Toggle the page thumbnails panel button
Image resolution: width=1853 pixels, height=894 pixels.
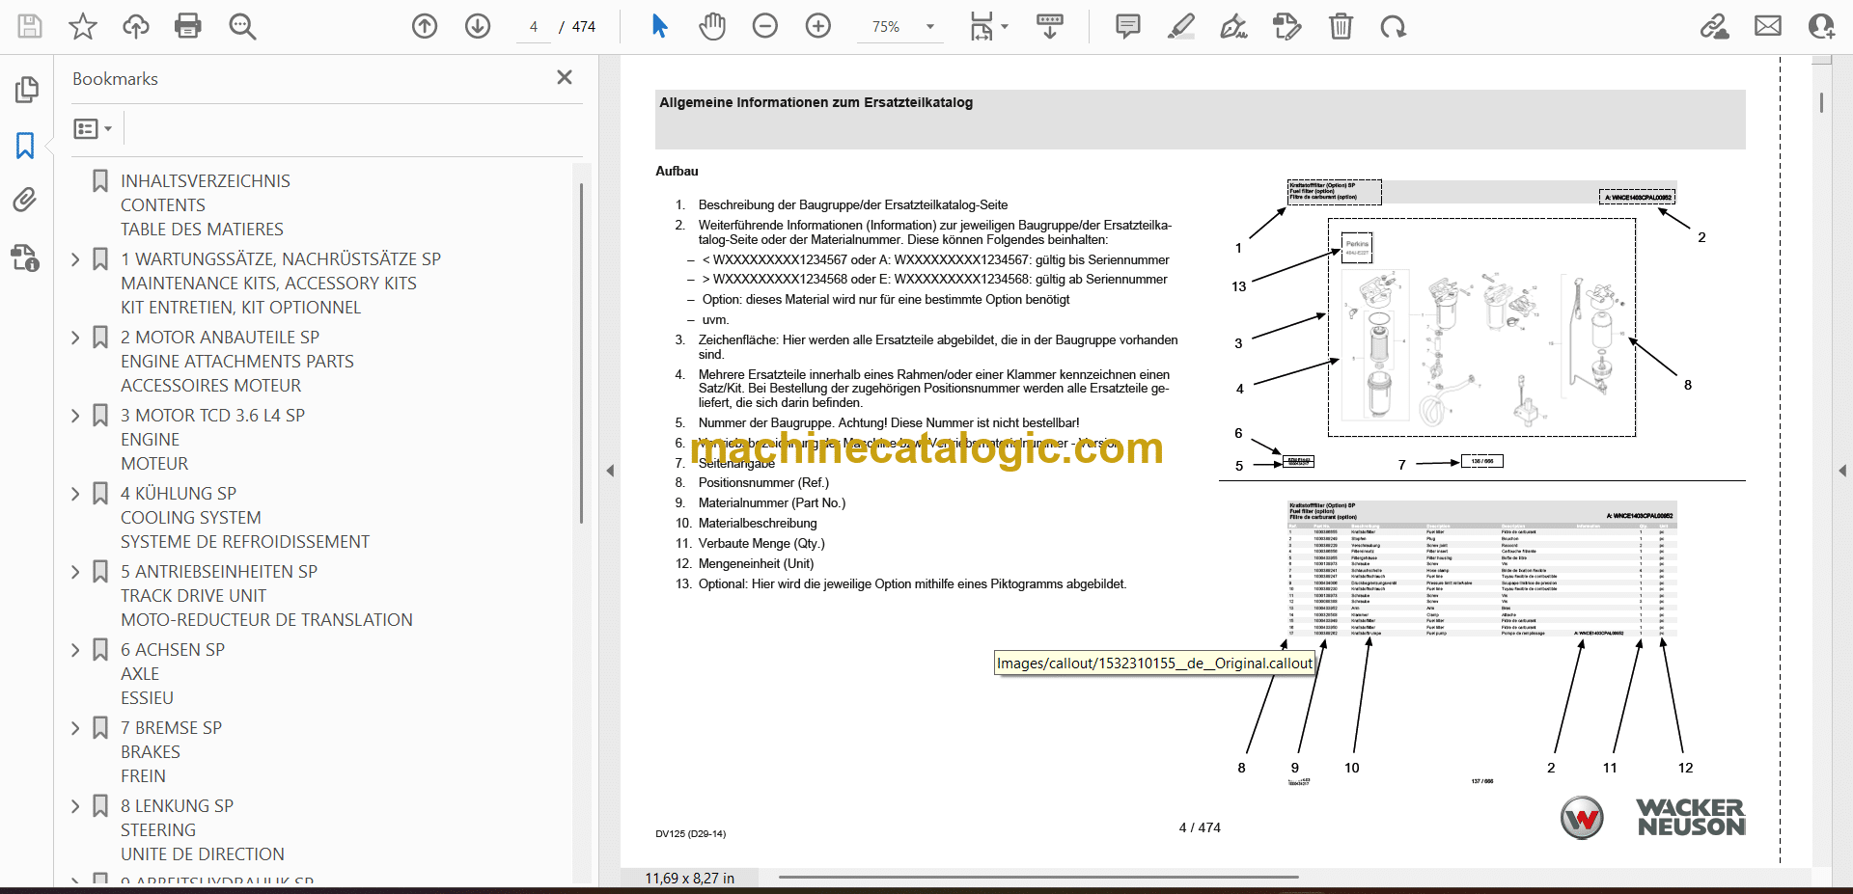pos(26,90)
